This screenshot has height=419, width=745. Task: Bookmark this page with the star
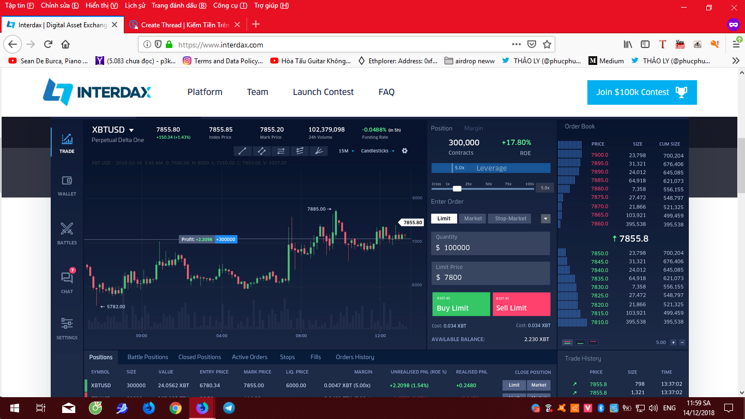coord(547,45)
